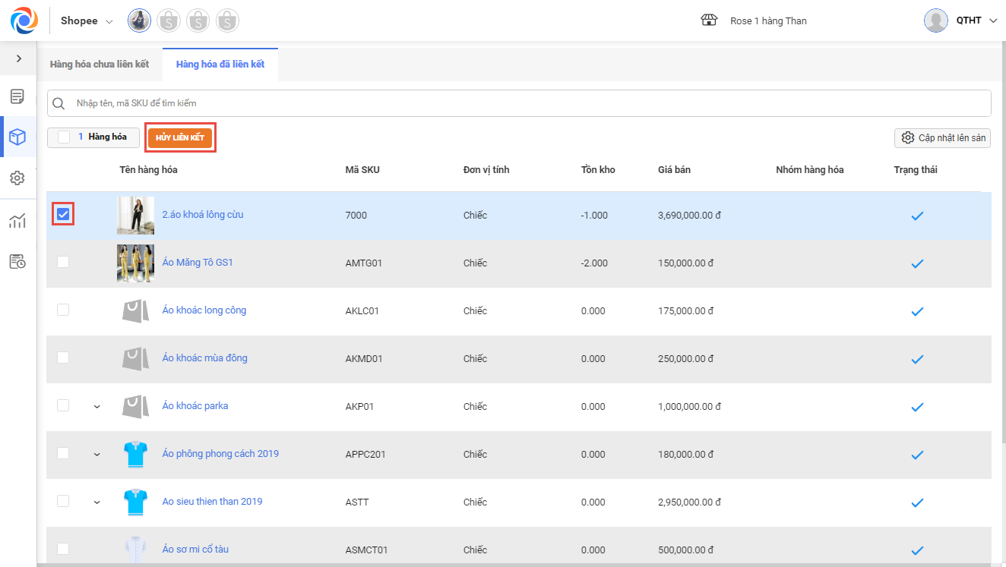The width and height of the screenshot is (1006, 567).
Task: Open the orders list sidebar icon
Action: (x=17, y=96)
